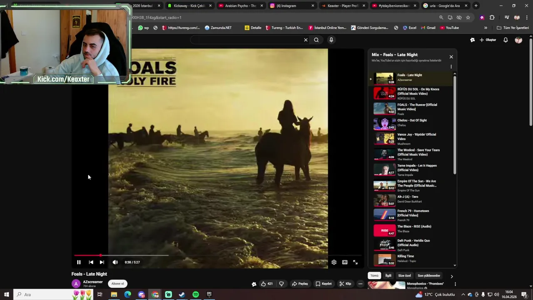Create a clip with the Klip button
The image size is (533, 300).
(x=345, y=284)
